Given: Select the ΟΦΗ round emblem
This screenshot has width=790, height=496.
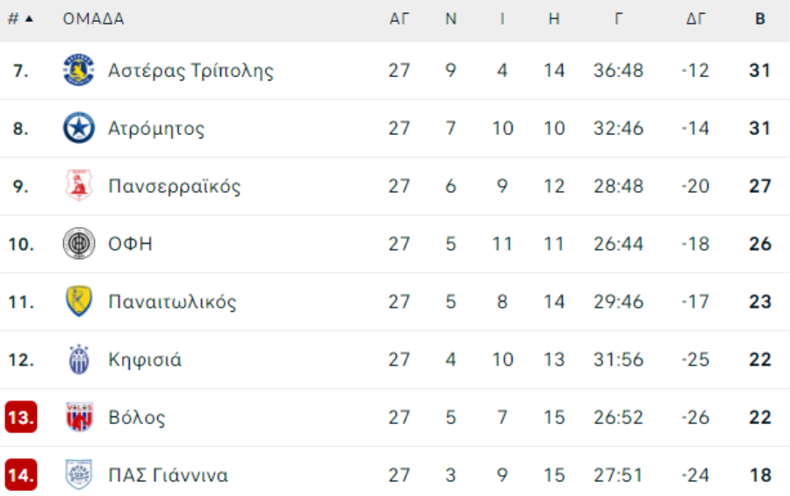Looking at the screenshot, I should pyautogui.click(x=79, y=244).
